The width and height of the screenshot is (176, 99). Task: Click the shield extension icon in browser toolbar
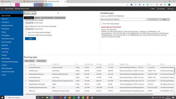coord(139,5)
